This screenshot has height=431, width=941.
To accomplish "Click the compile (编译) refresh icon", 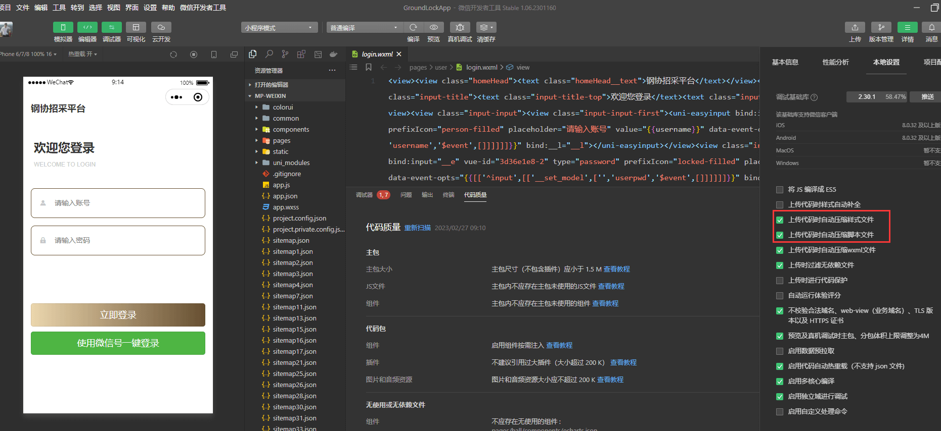I will point(413,27).
